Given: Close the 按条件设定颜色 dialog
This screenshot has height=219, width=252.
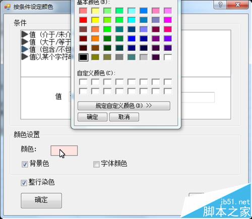Looking at the screenshot, I should coord(237,5).
